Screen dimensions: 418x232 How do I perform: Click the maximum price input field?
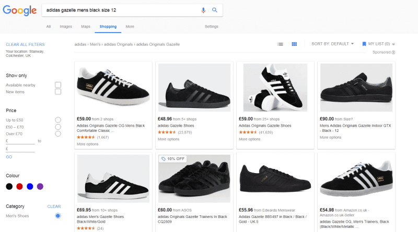click(x=20, y=149)
